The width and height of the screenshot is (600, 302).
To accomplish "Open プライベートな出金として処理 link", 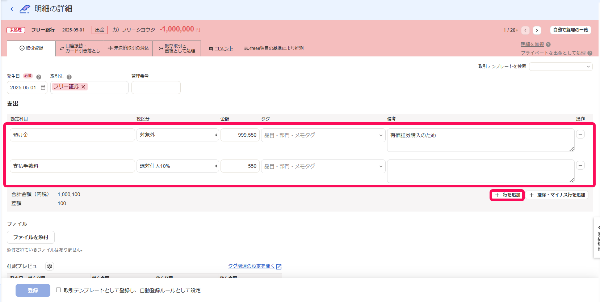I will 553,53.
